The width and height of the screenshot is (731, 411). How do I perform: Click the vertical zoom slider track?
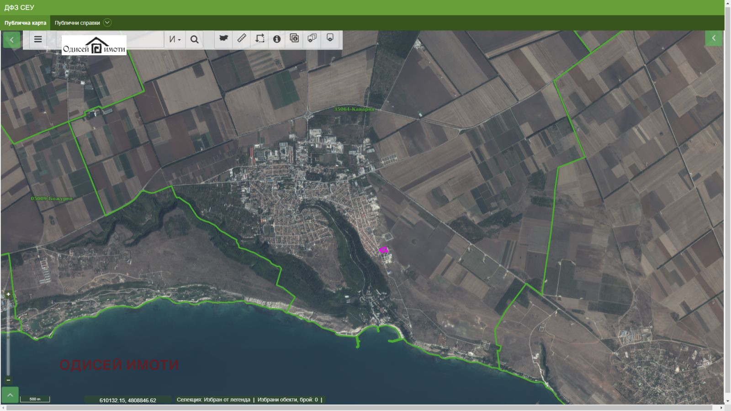pos(8,338)
